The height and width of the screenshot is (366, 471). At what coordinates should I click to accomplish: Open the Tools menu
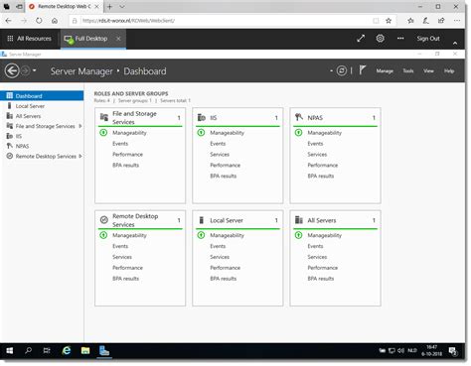[408, 70]
